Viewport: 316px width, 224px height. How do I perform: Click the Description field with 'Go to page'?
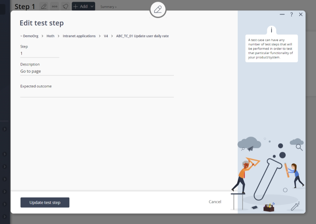point(97,72)
